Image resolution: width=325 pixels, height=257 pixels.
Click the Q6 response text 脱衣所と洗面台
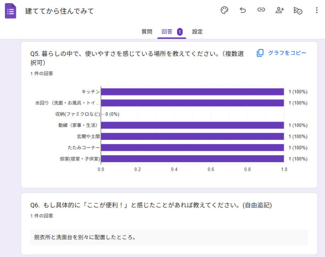(85, 237)
